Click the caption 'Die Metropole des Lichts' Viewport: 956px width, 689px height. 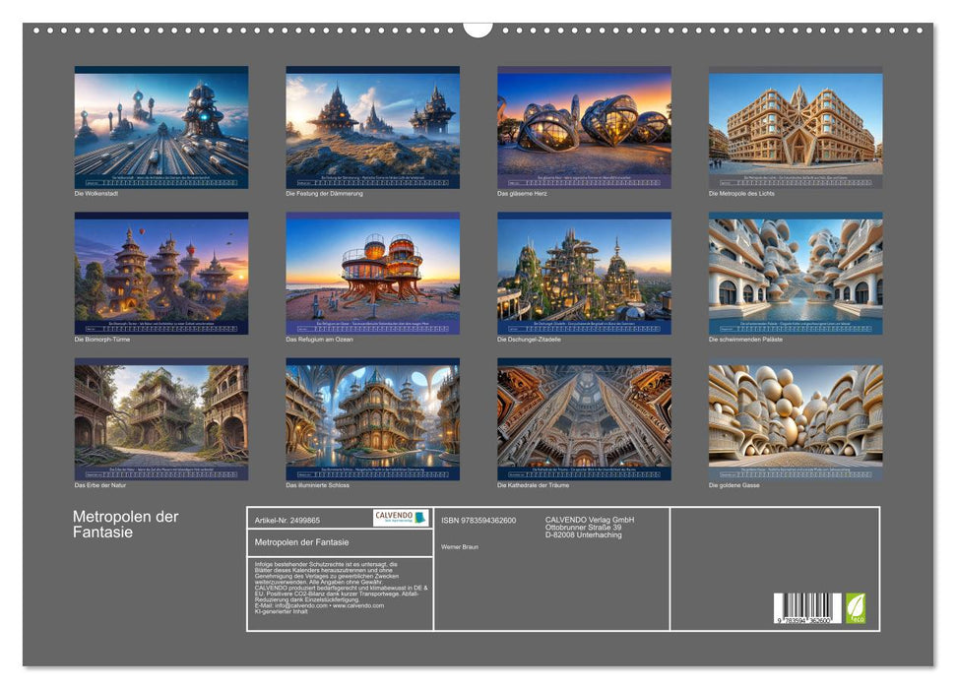point(742,194)
